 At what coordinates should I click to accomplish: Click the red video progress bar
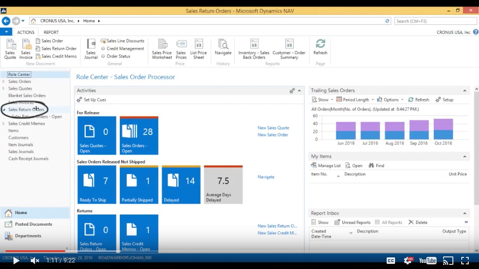pos(35,251)
